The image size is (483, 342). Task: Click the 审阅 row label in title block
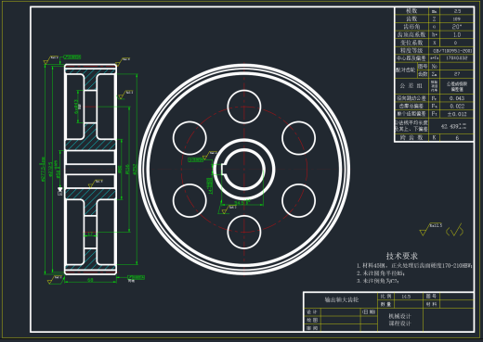pos(312,328)
